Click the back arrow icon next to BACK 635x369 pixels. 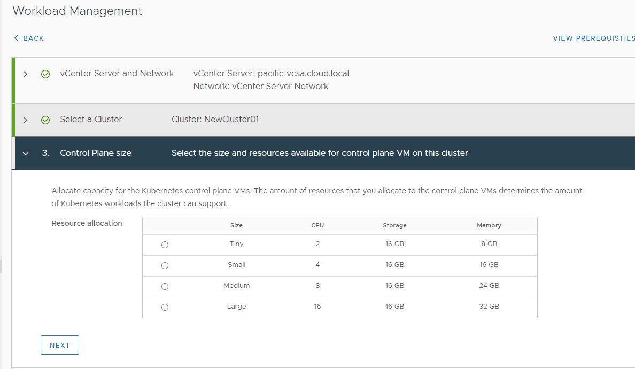[x=17, y=38]
